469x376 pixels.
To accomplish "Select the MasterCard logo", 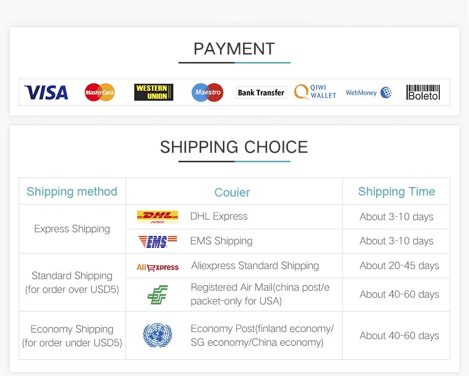I will [100, 92].
